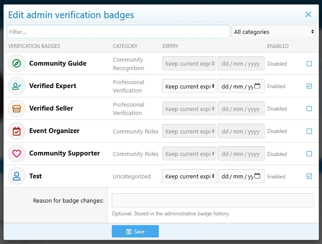Click the Community Guide expiry date field
The image size is (322, 244).
coord(241,63)
